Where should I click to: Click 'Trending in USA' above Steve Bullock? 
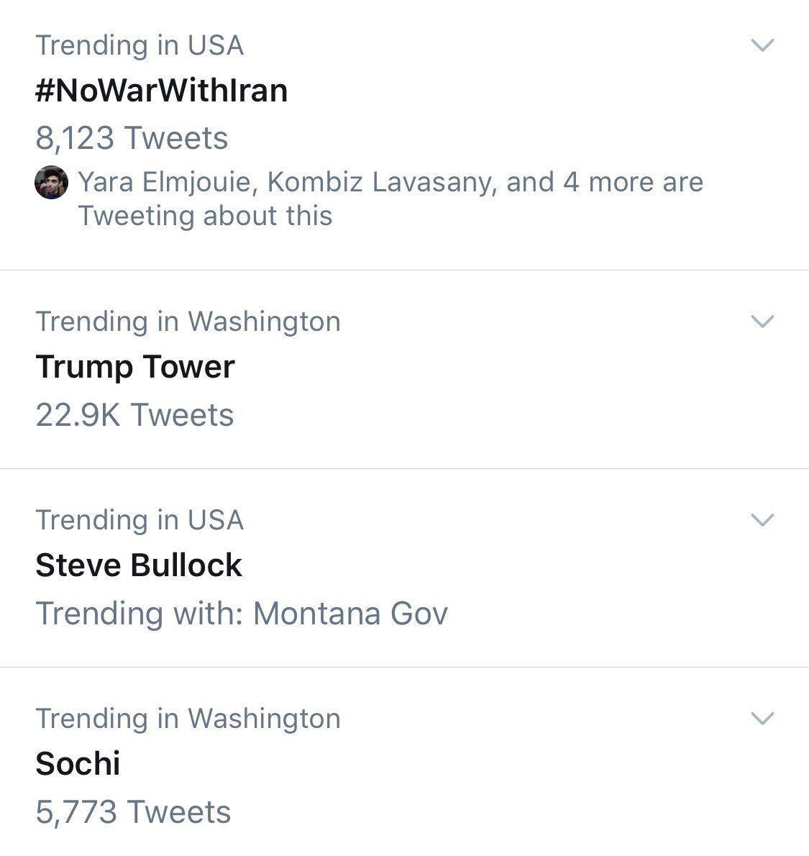[140, 519]
